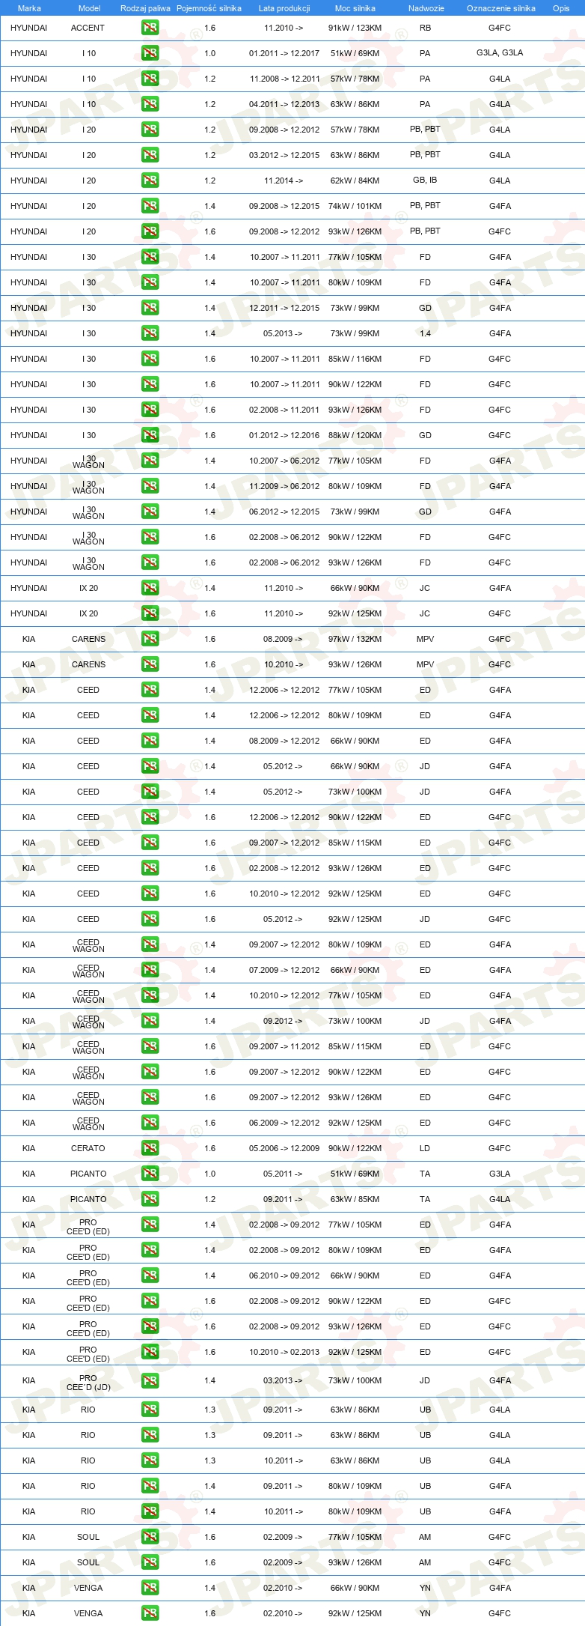Select the power cell 88kW / 120KM
Screen dimensions: 585x1626
tap(355, 435)
